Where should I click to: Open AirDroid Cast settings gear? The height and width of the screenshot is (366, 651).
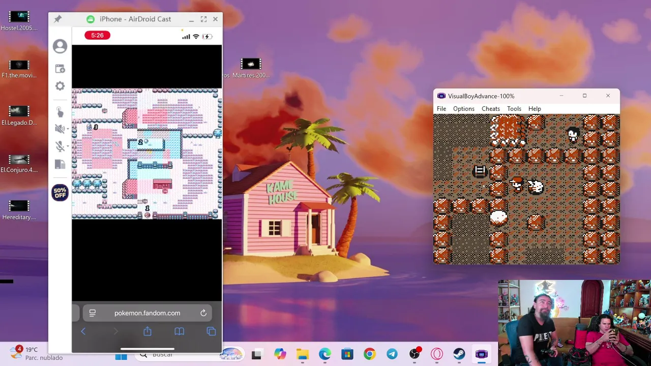60,86
